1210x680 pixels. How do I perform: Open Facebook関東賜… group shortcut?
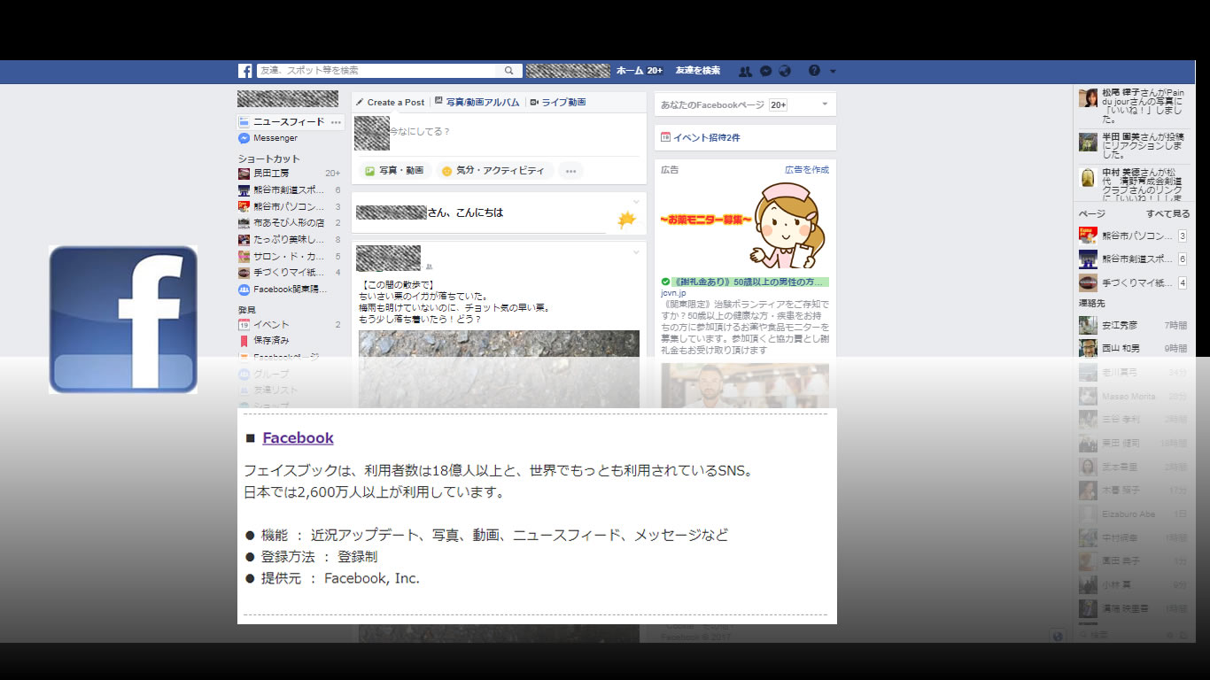click(x=289, y=289)
